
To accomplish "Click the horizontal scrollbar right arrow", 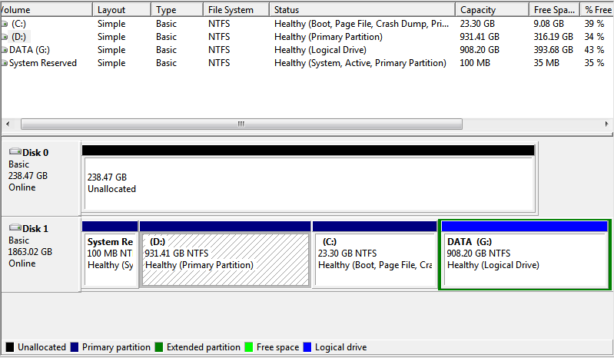I will point(606,124).
